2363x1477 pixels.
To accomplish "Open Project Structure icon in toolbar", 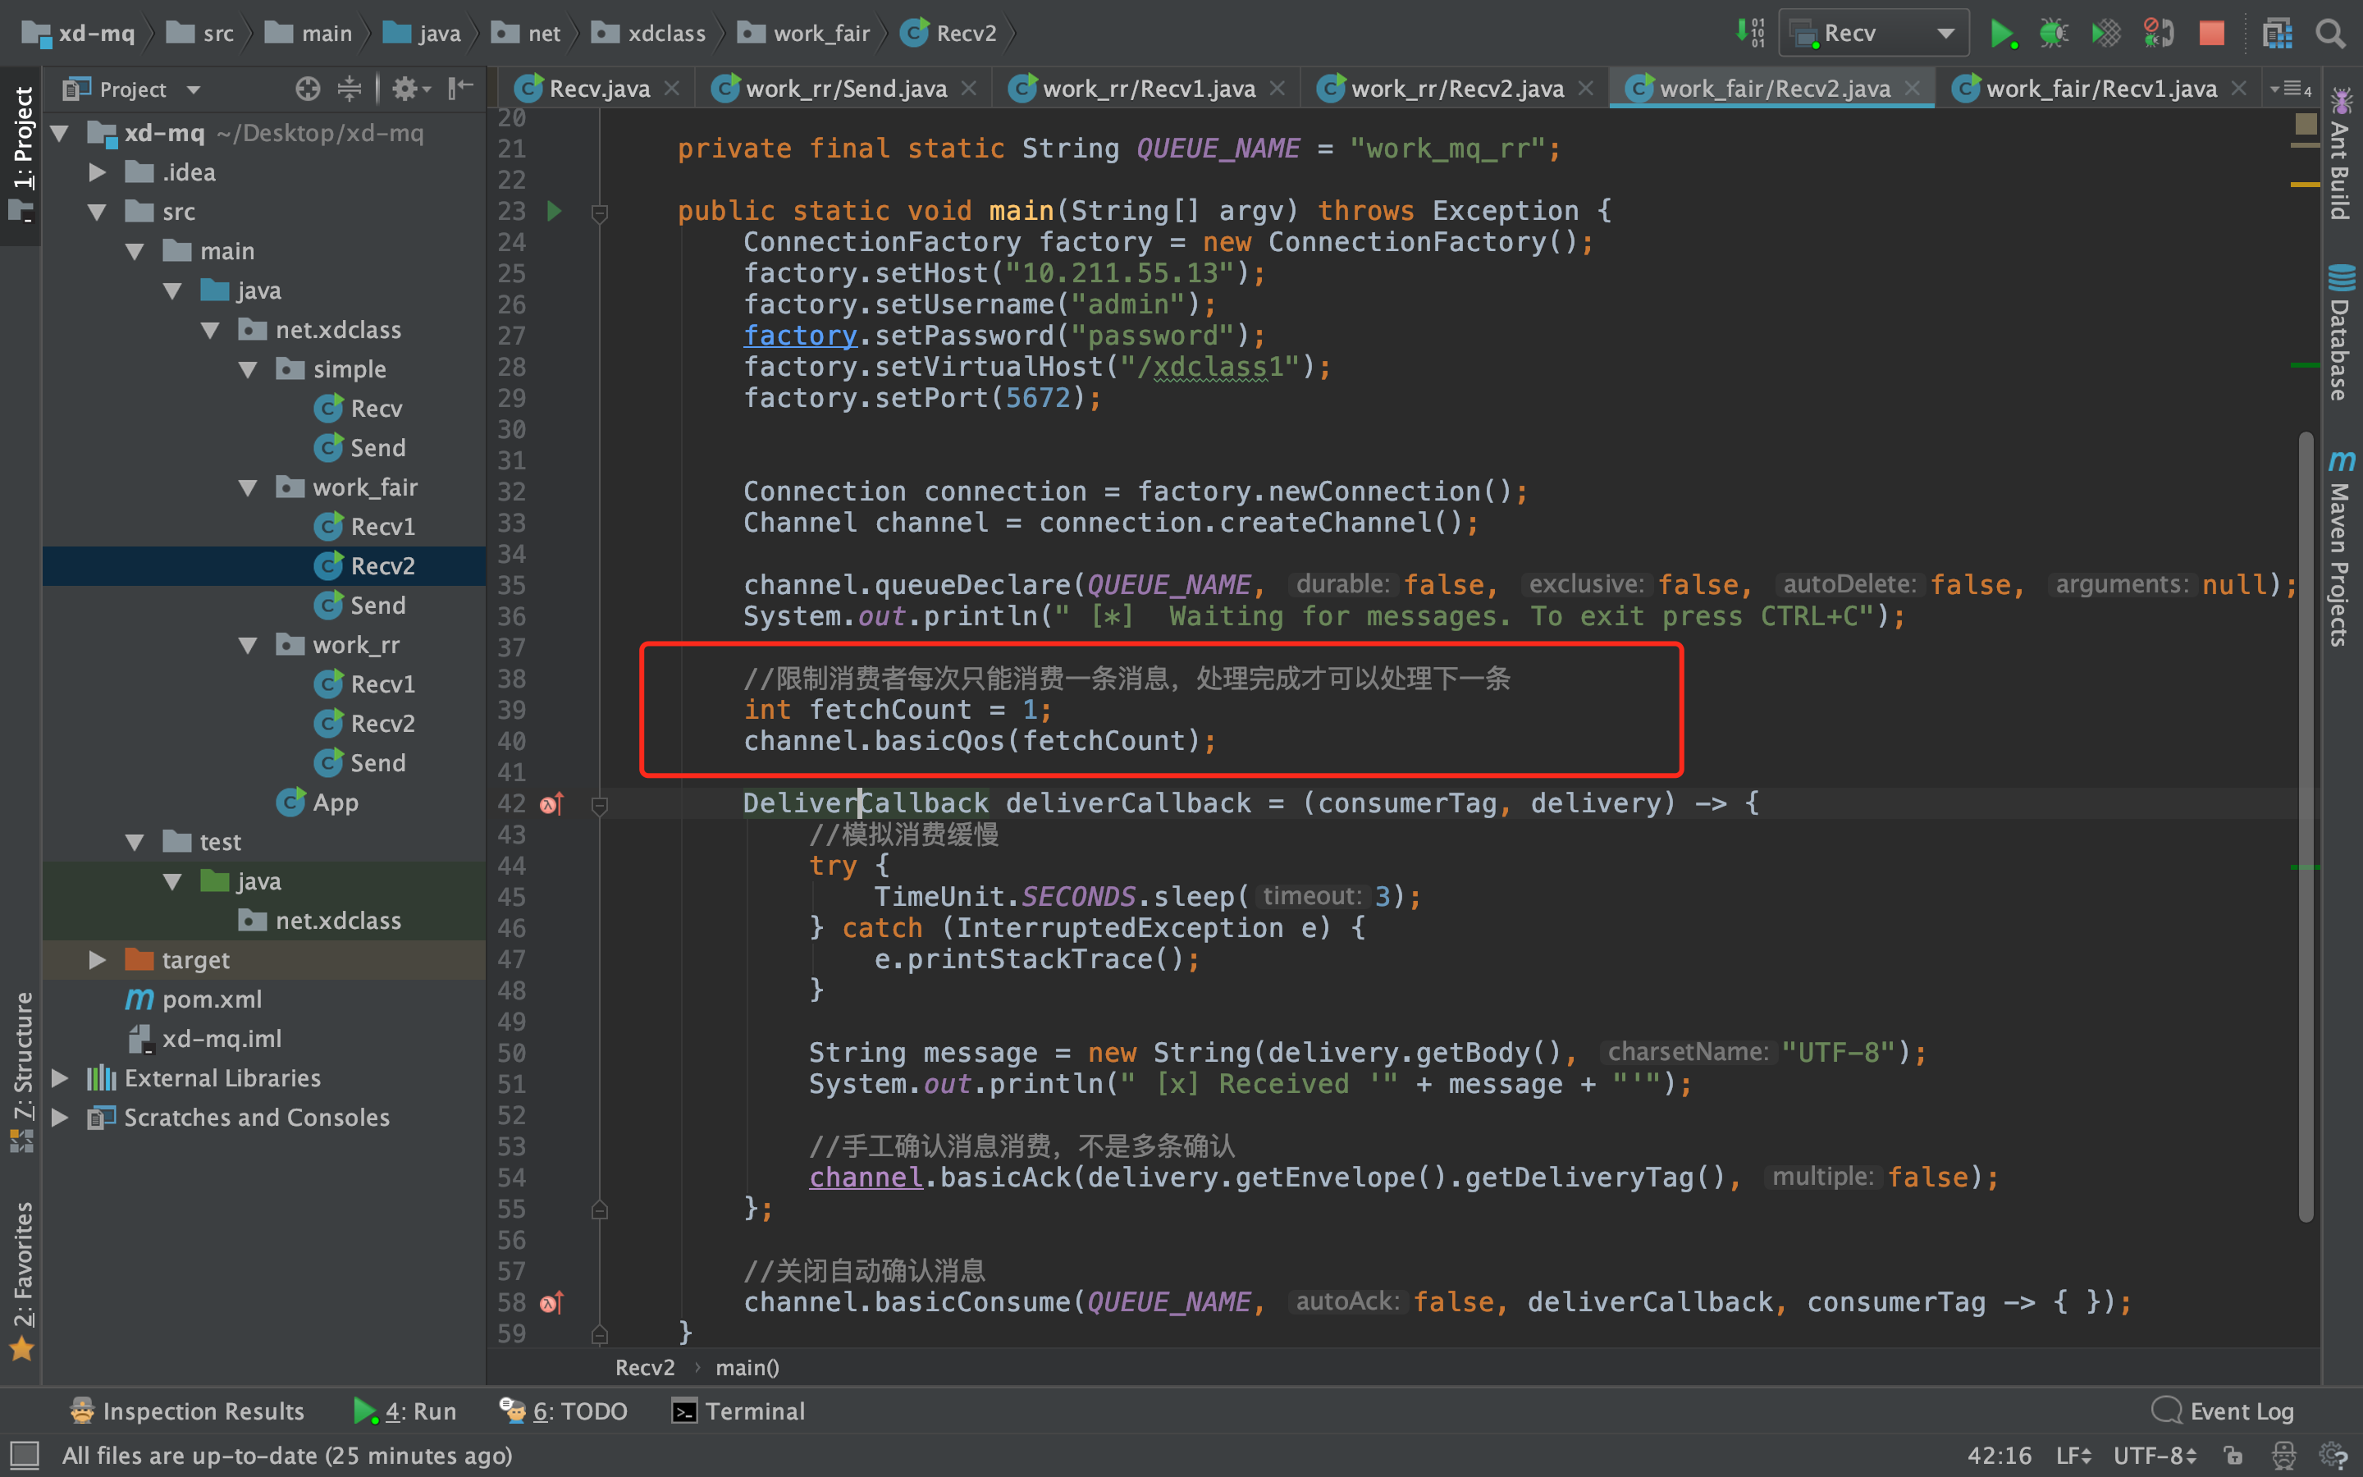I will click(2277, 33).
